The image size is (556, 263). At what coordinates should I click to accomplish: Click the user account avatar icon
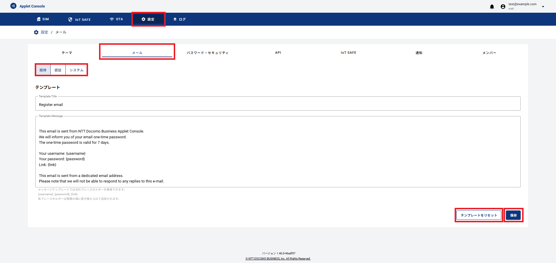(503, 7)
